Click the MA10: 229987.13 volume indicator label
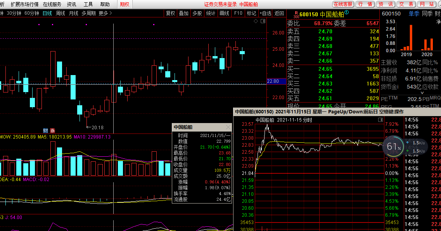The height and width of the screenshot is (231, 441). click(x=92, y=137)
